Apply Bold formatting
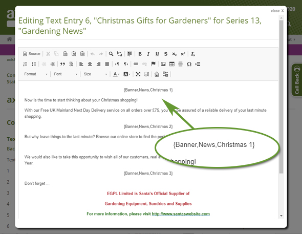 (140, 54)
